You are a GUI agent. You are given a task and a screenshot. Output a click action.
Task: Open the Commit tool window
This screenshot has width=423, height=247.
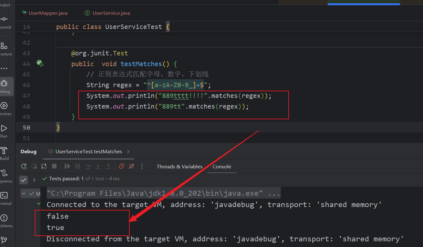coord(4,21)
